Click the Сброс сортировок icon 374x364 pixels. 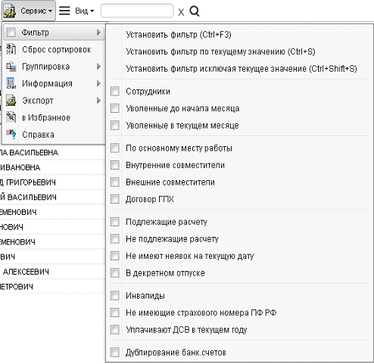11,49
